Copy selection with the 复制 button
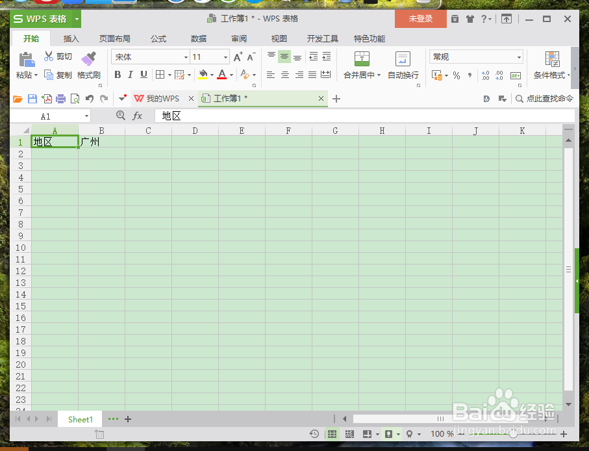This screenshot has height=451, width=589. tap(58, 75)
